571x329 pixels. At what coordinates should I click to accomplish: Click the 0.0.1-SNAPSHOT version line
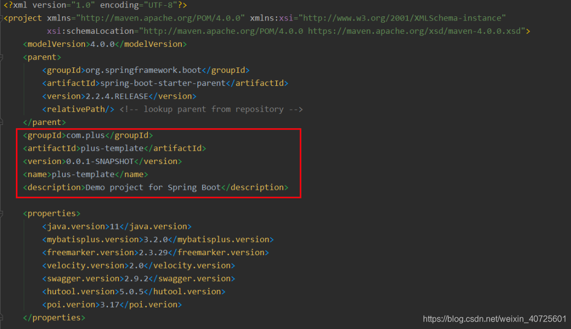click(103, 161)
